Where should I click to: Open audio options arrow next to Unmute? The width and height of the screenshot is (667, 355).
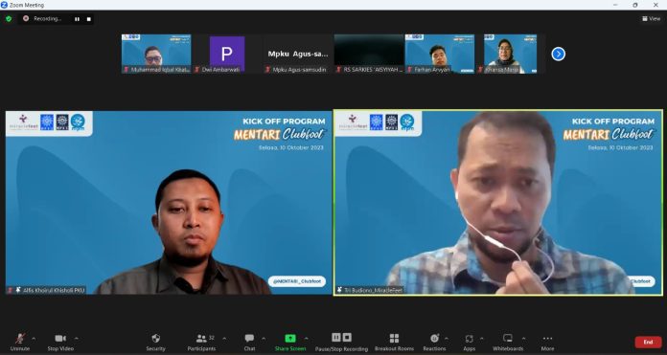tap(34, 339)
